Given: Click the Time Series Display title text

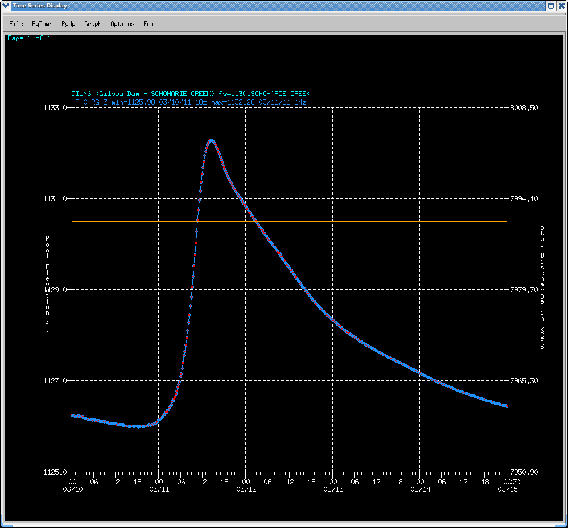Looking at the screenshot, I should tap(40, 6).
